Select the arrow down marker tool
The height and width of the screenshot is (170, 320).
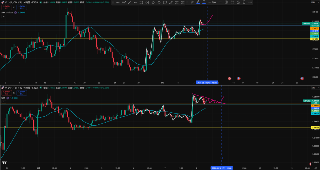pos(159,2)
